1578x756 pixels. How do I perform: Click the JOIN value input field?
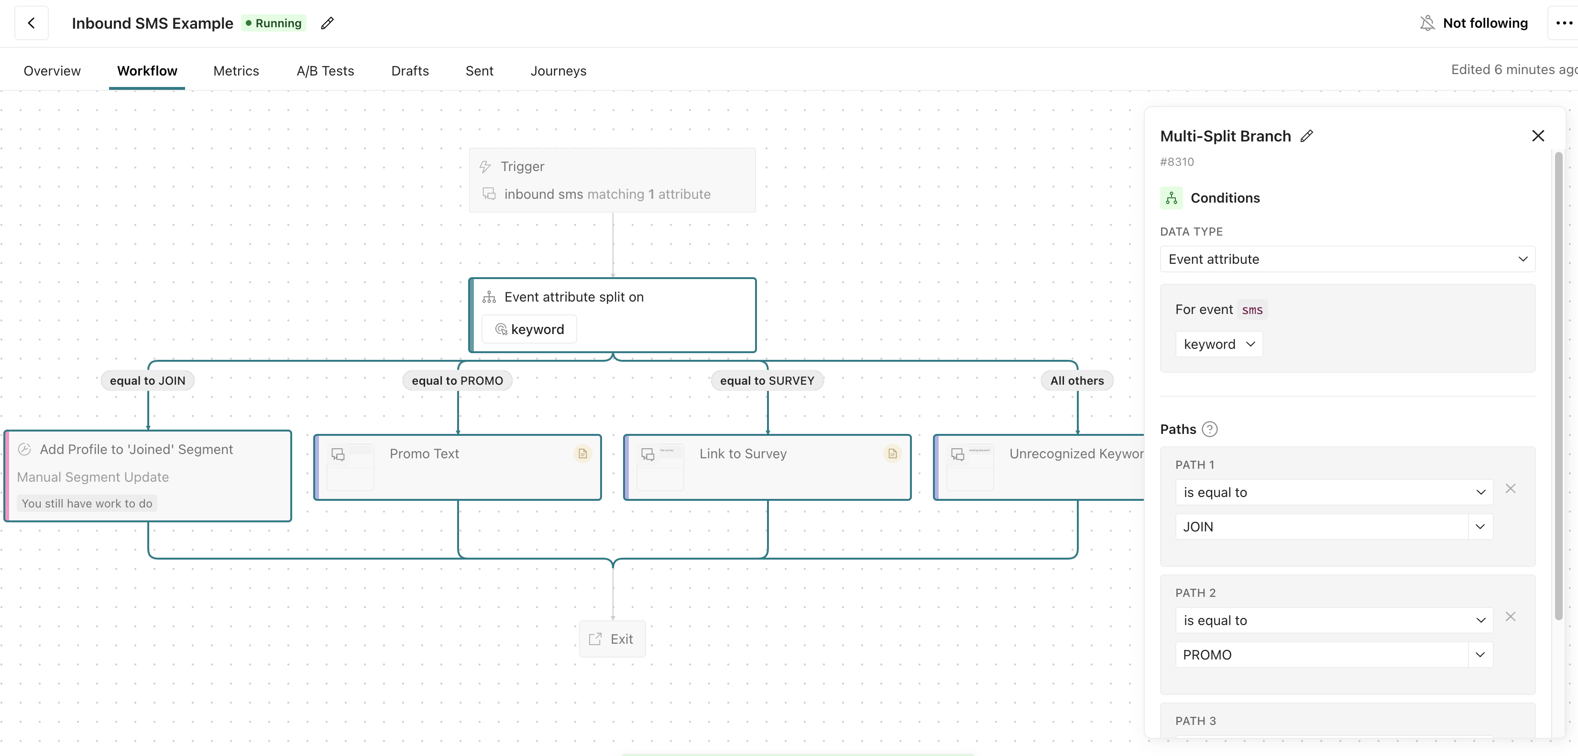coord(1321,527)
